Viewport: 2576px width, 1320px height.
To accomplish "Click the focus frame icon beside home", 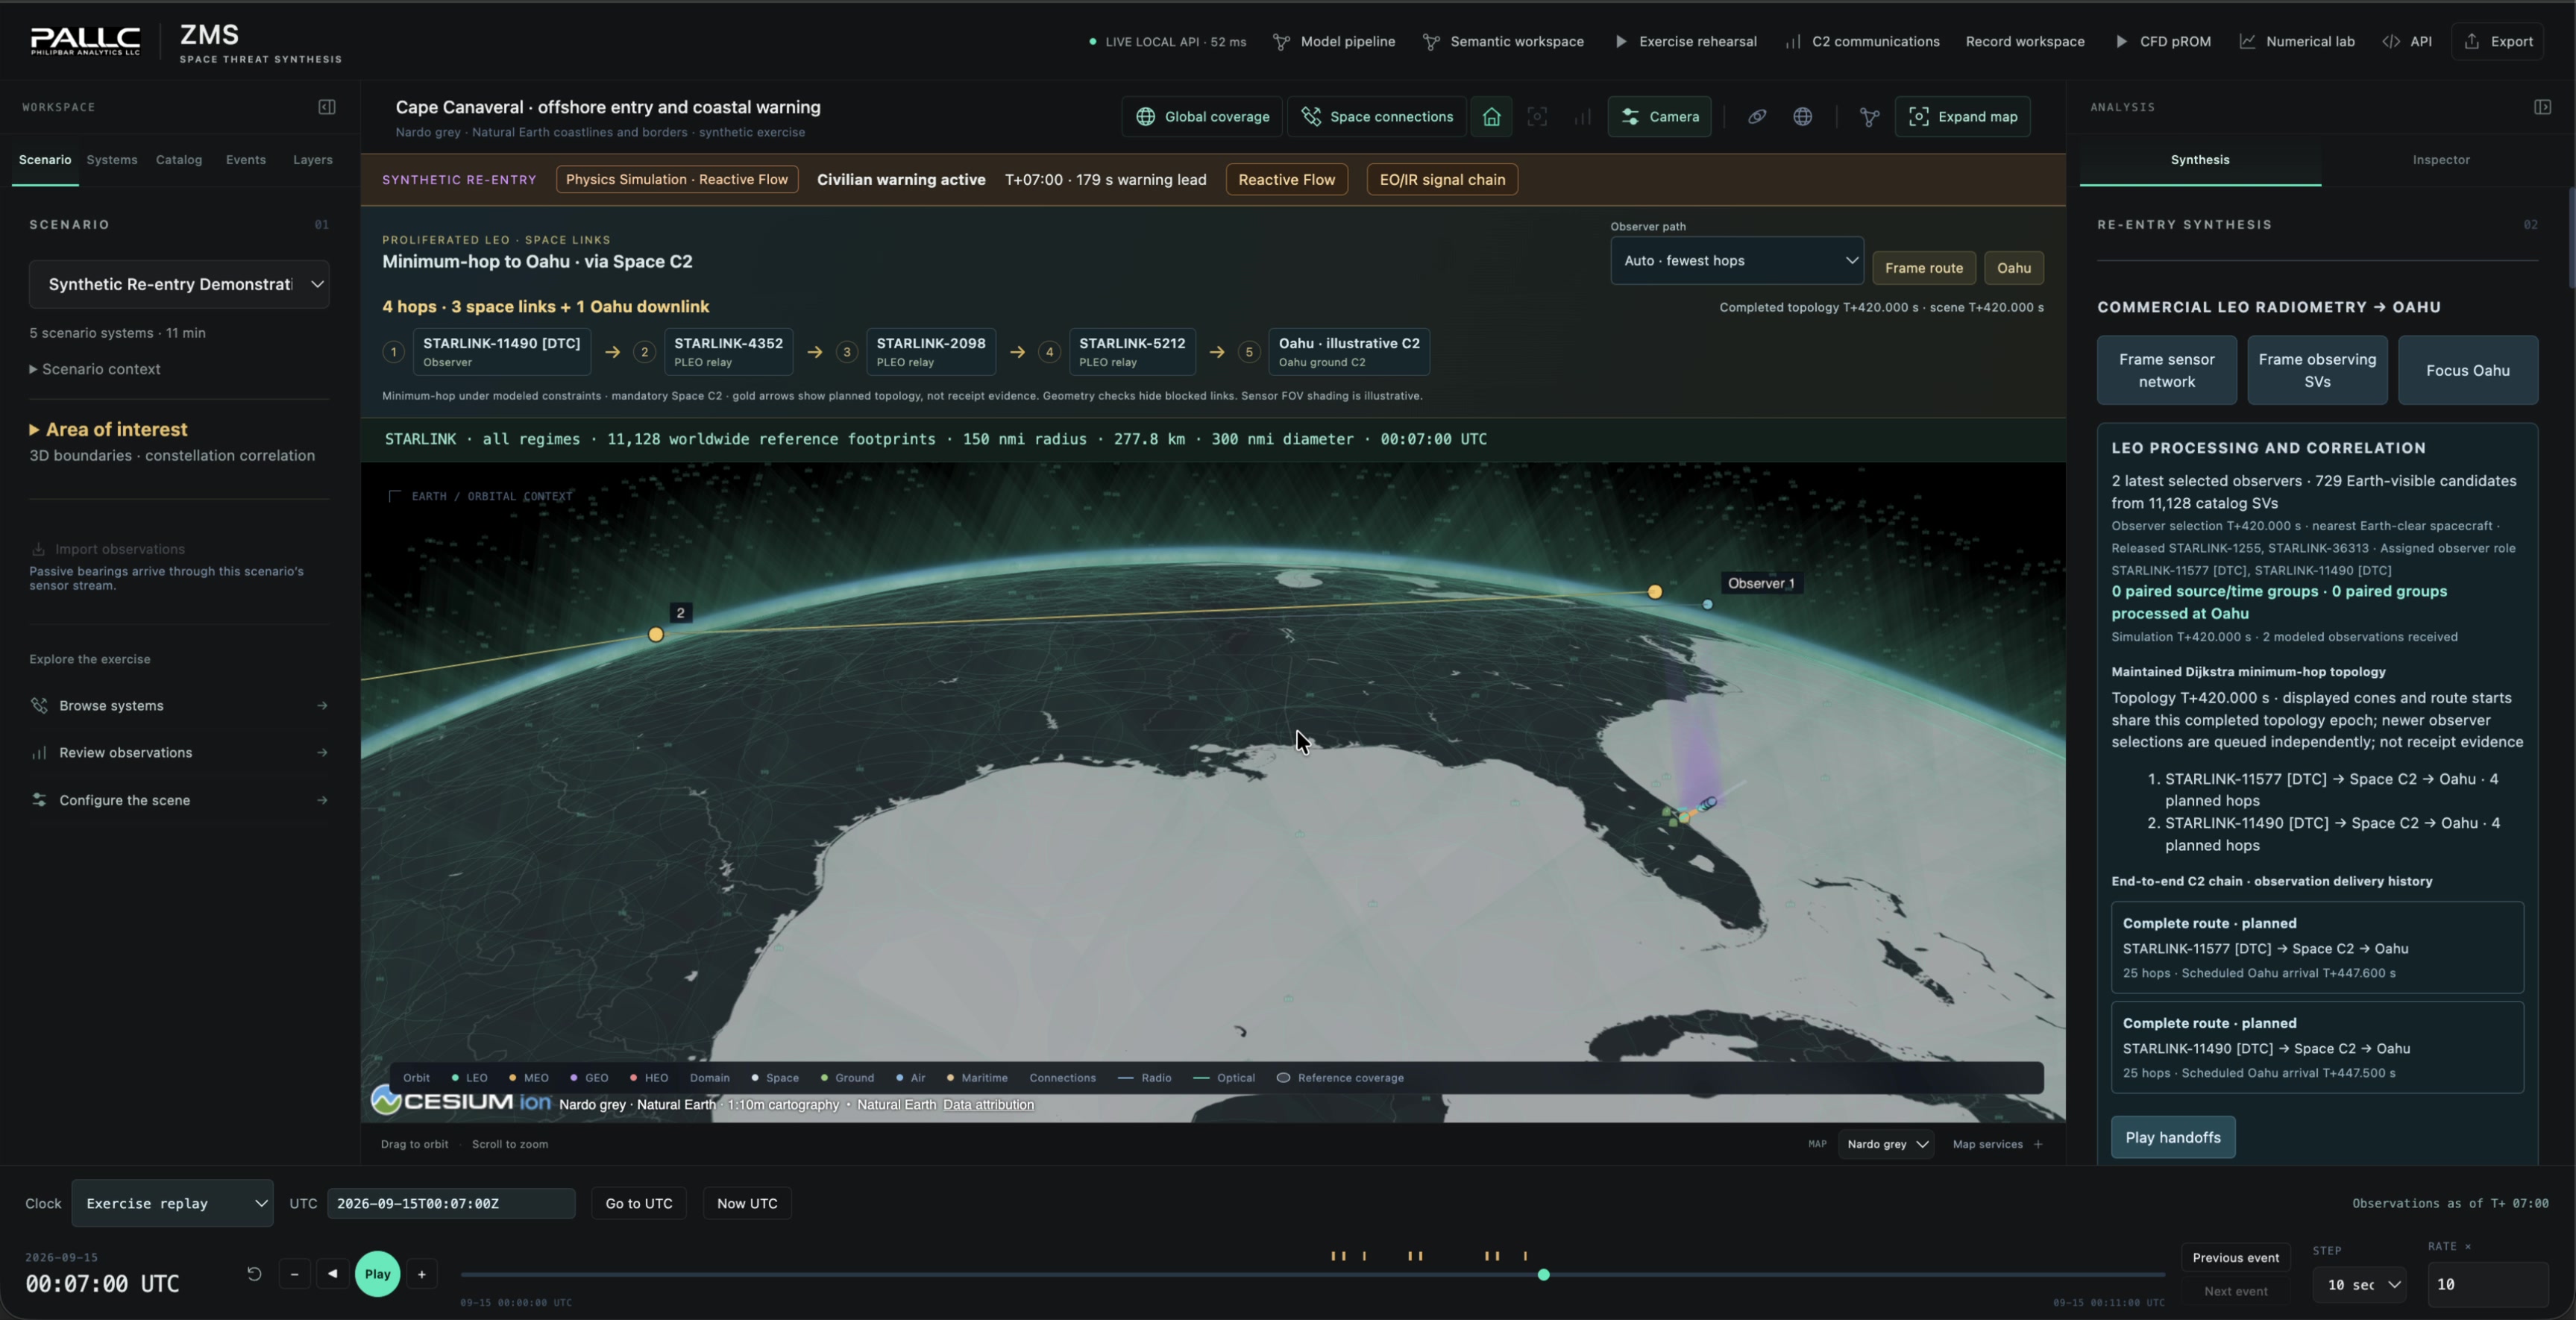I will (1537, 117).
